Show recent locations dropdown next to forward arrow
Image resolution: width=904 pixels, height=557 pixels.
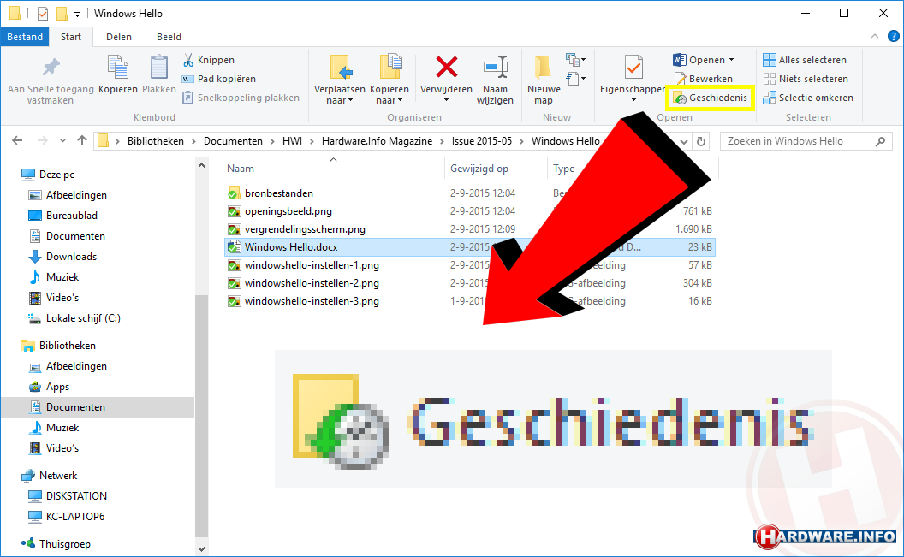(62, 140)
